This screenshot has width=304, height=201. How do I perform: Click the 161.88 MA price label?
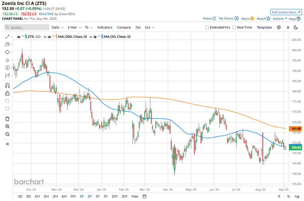(x=295, y=128)
